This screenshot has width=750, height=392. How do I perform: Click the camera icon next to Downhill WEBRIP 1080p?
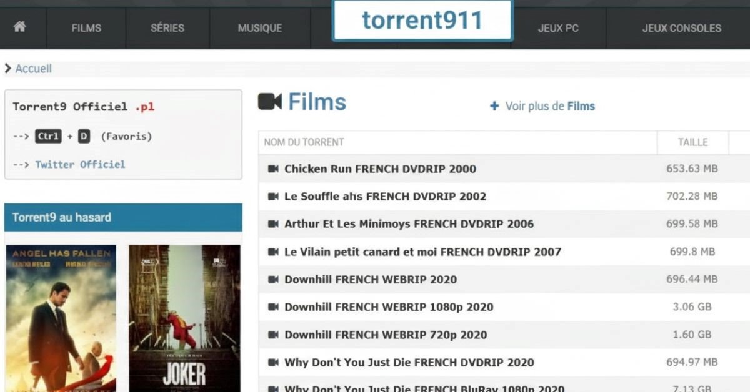tap(274, 306)
